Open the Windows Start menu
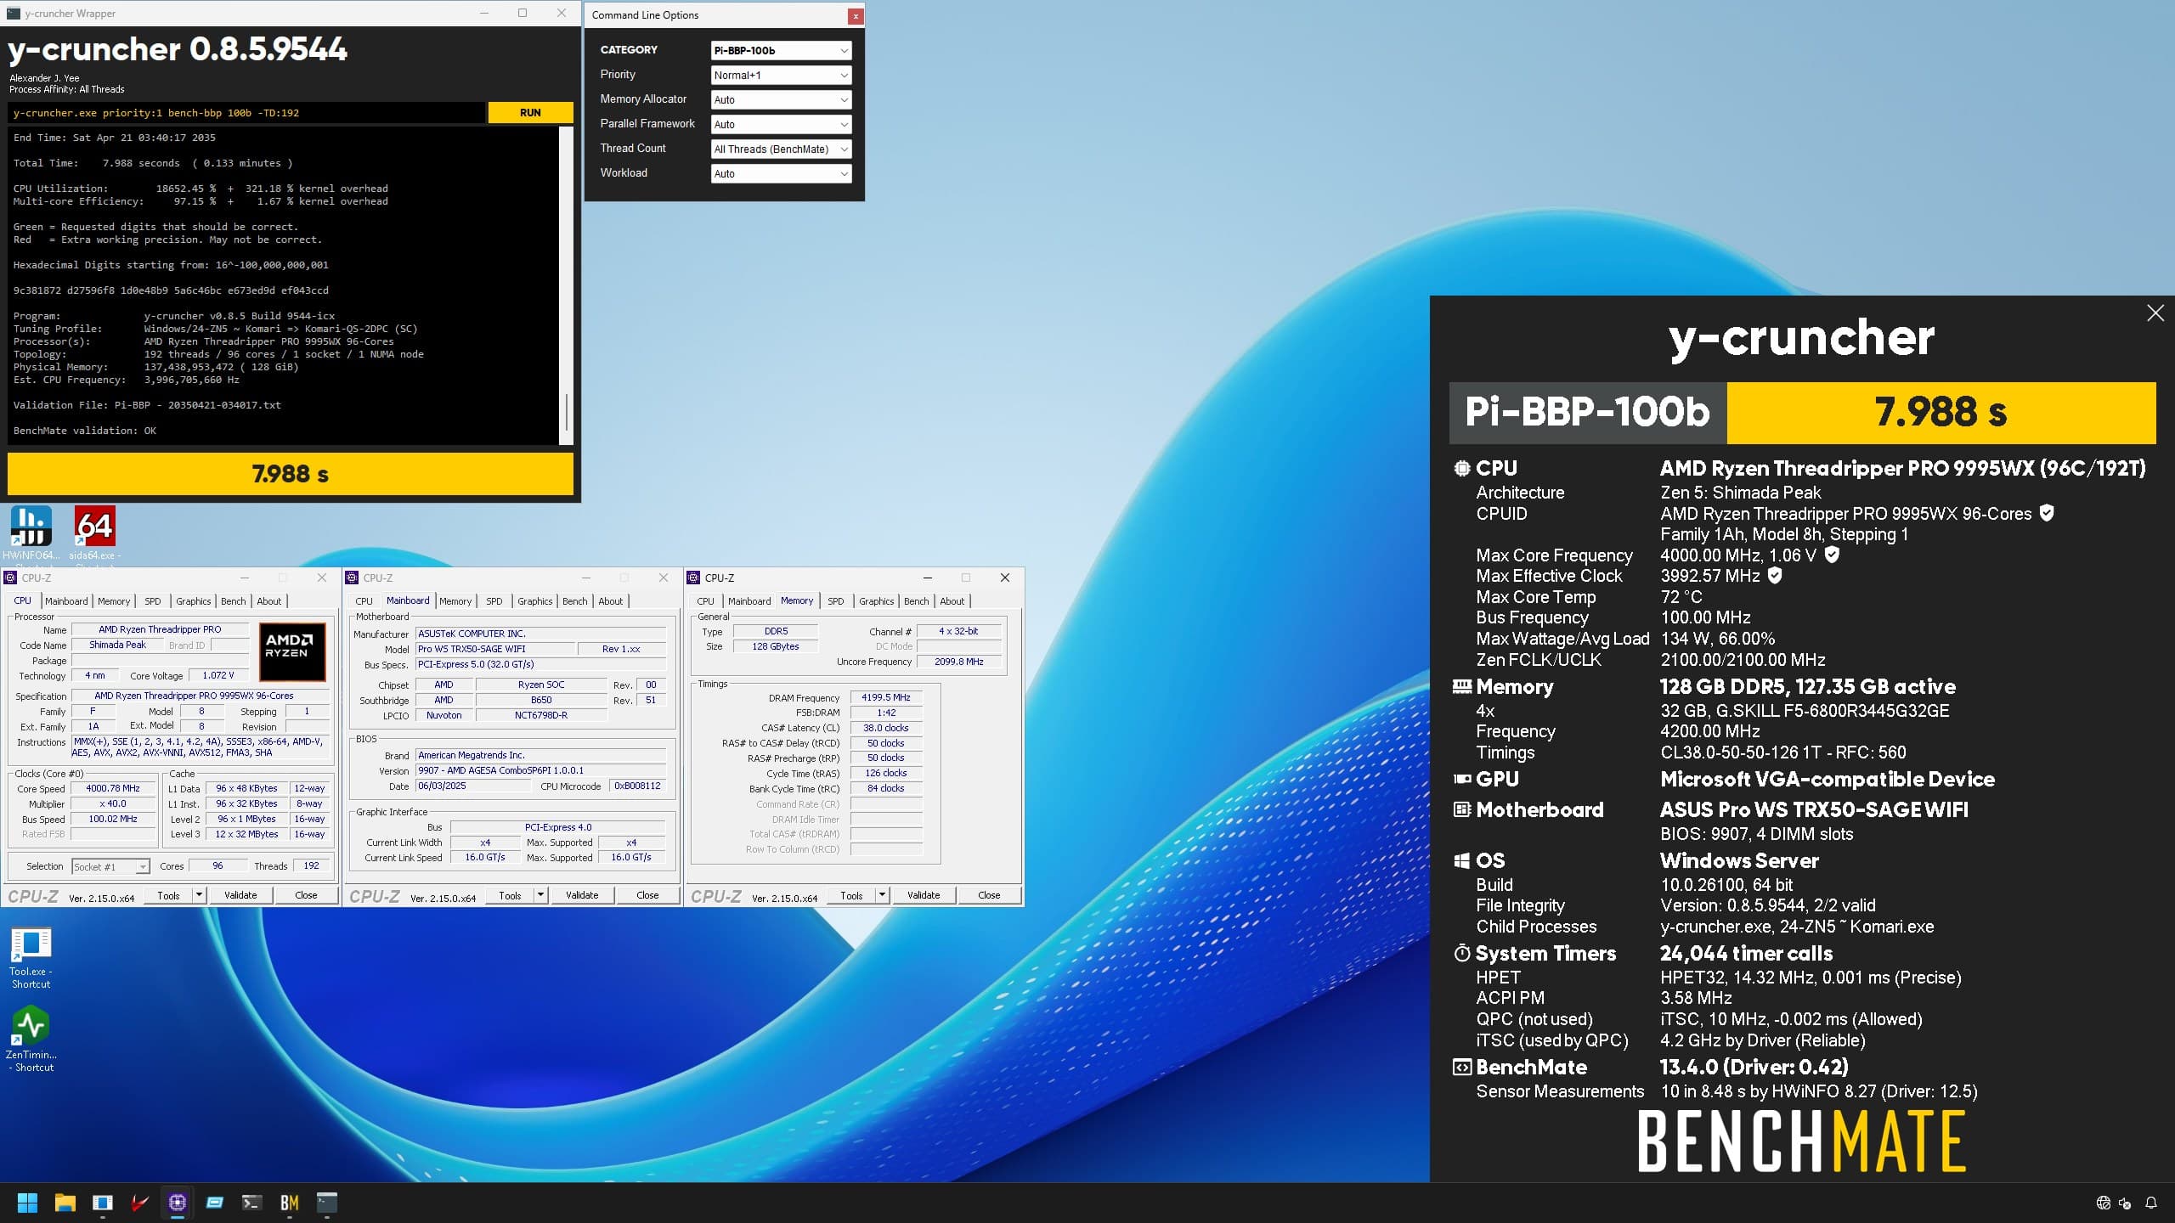This screenshot has height=1223, width=2175. pyautogui.click(x=26, y=1203)
